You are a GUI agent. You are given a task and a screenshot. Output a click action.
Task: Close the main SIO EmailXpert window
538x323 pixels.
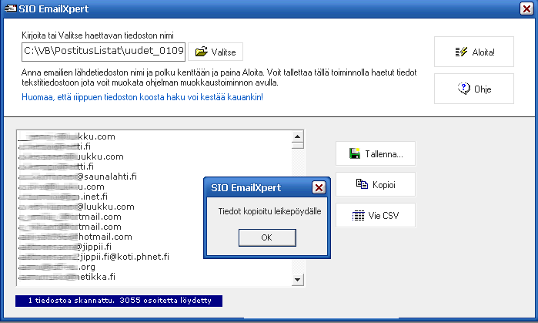[525, 11]
